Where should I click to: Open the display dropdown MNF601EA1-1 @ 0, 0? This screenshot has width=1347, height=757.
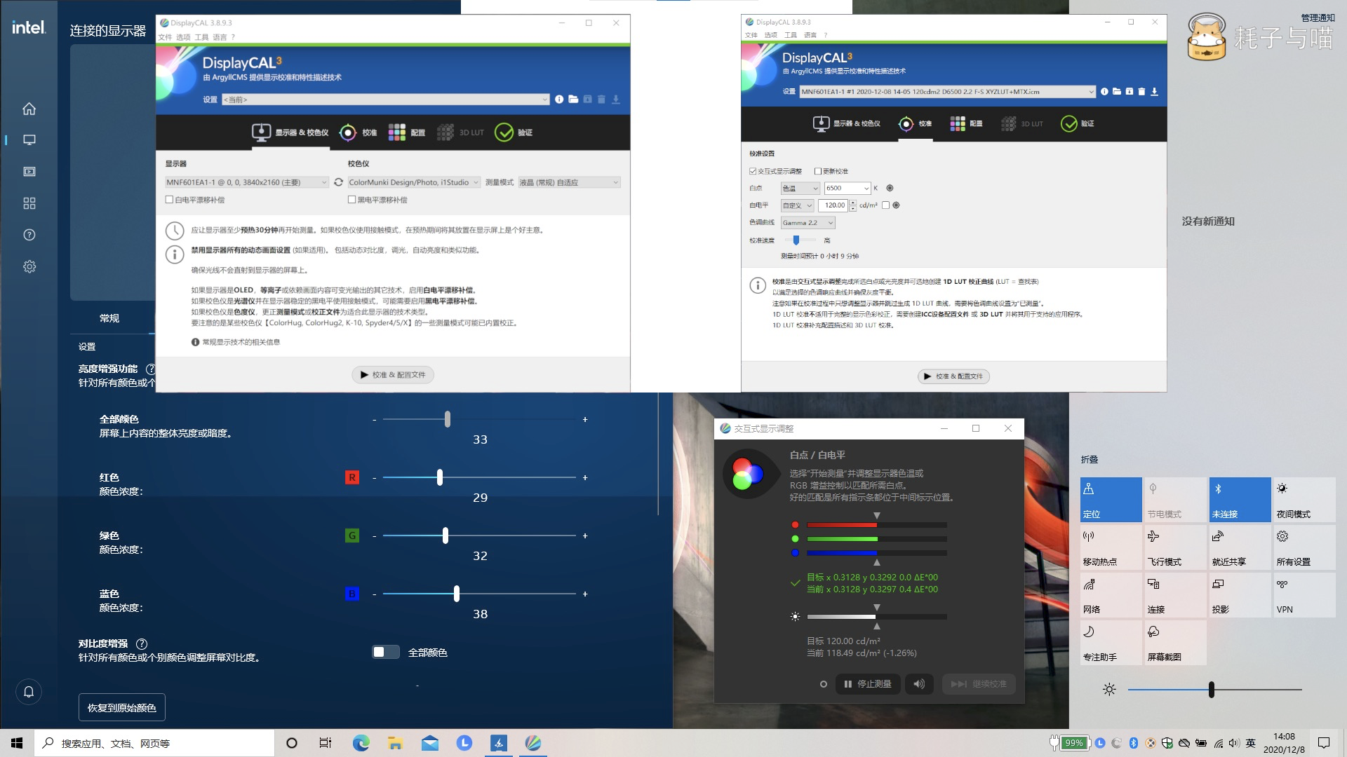pos(246,182)
